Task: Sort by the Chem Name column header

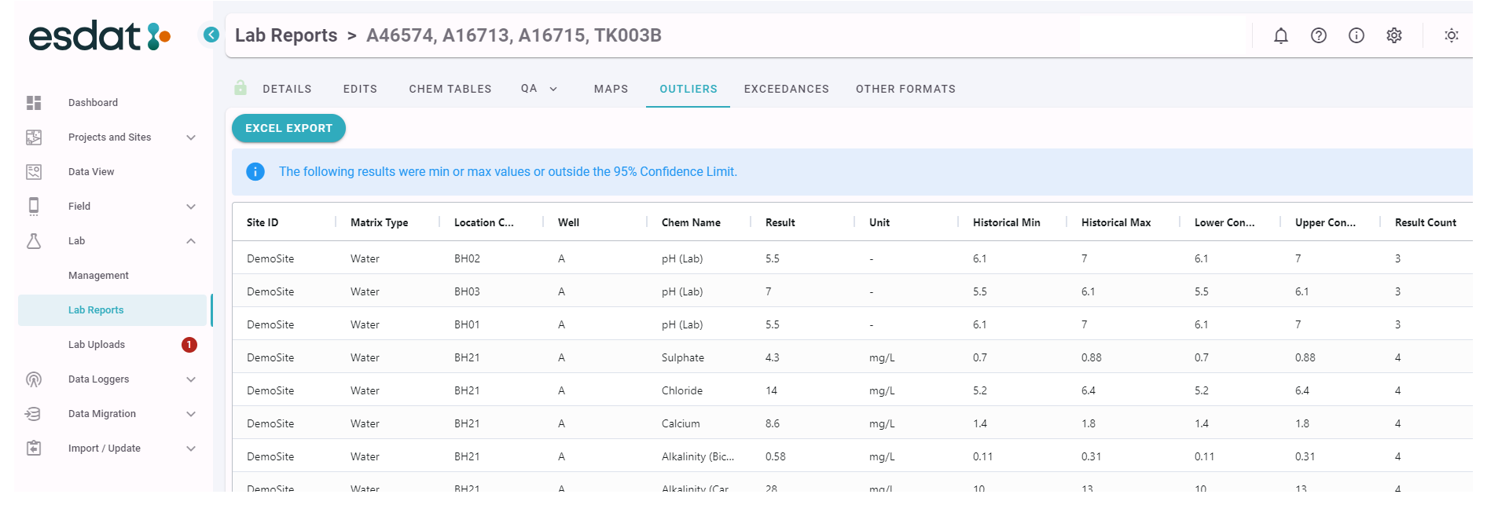Action: click(691, 222)
